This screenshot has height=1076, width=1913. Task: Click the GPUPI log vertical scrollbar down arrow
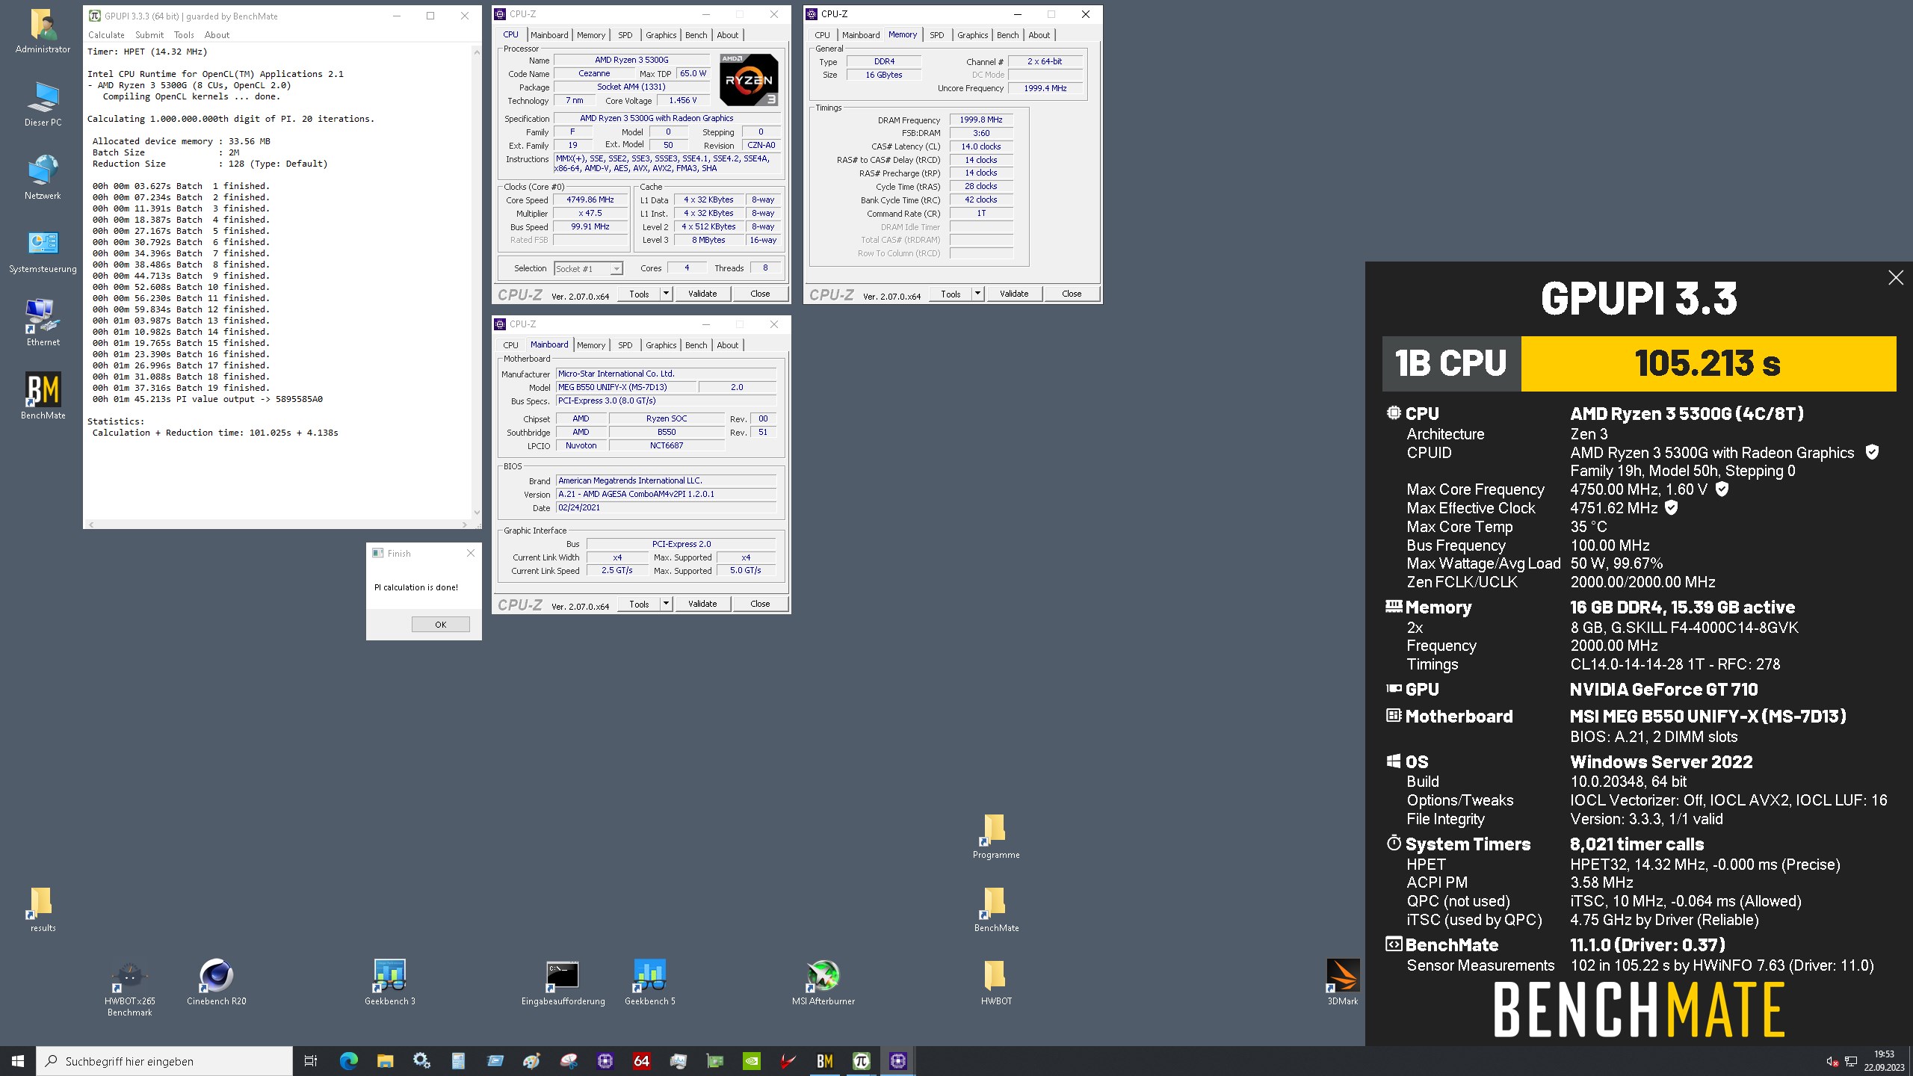(477, 513)
